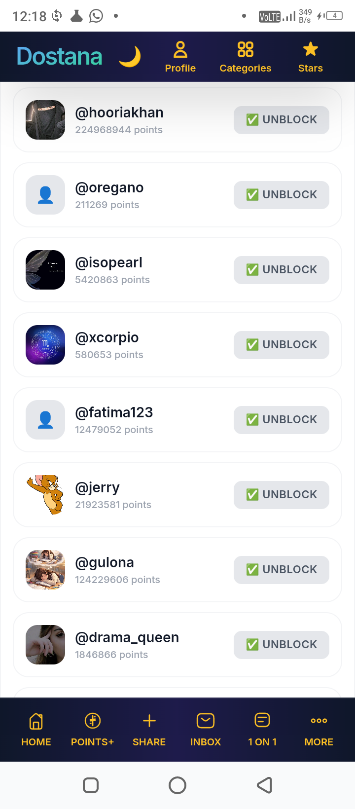355x809 pixels.
Task: Unblock user @oregano
Action: point(282,195)
